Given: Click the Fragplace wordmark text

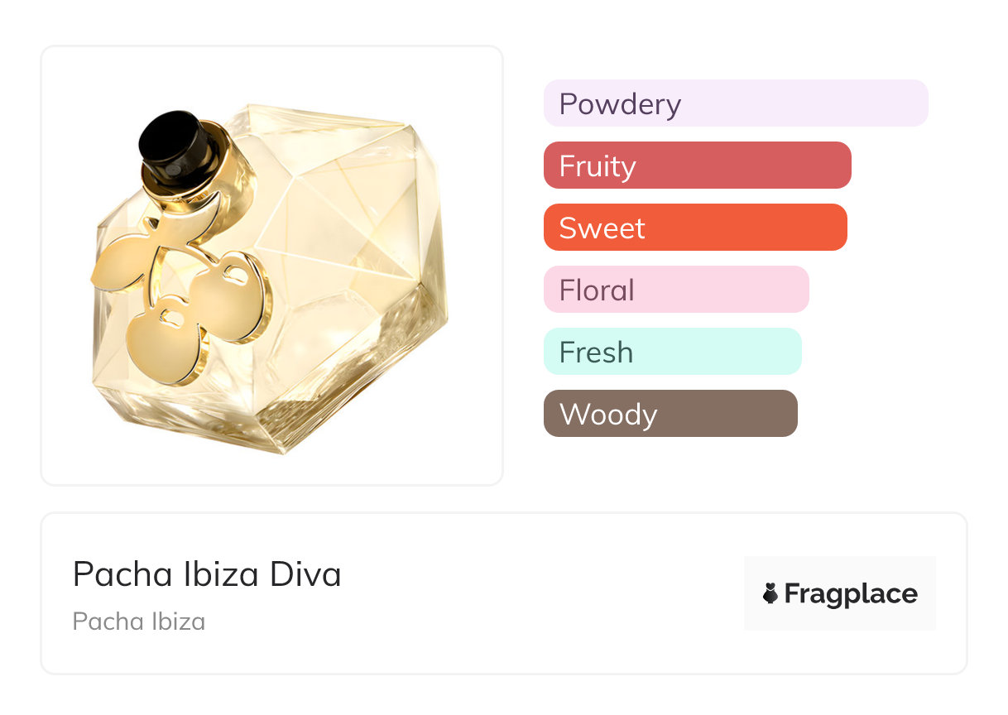Looking at the screenshot, I should pos(851,594).
